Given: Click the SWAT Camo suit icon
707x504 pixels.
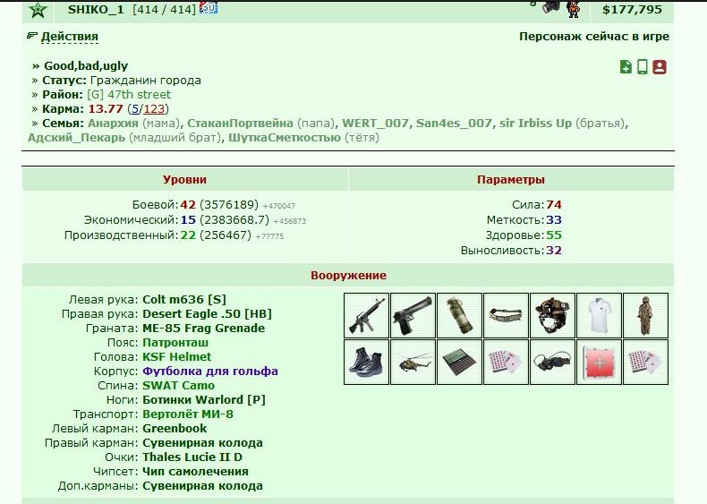Looking at the screenshot, I should [x=645, y=315].
